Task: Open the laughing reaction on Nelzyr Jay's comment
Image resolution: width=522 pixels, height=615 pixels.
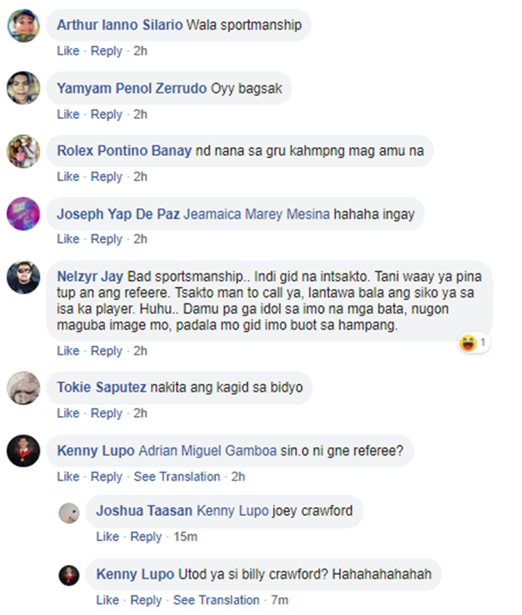Action: click(474, 343)
